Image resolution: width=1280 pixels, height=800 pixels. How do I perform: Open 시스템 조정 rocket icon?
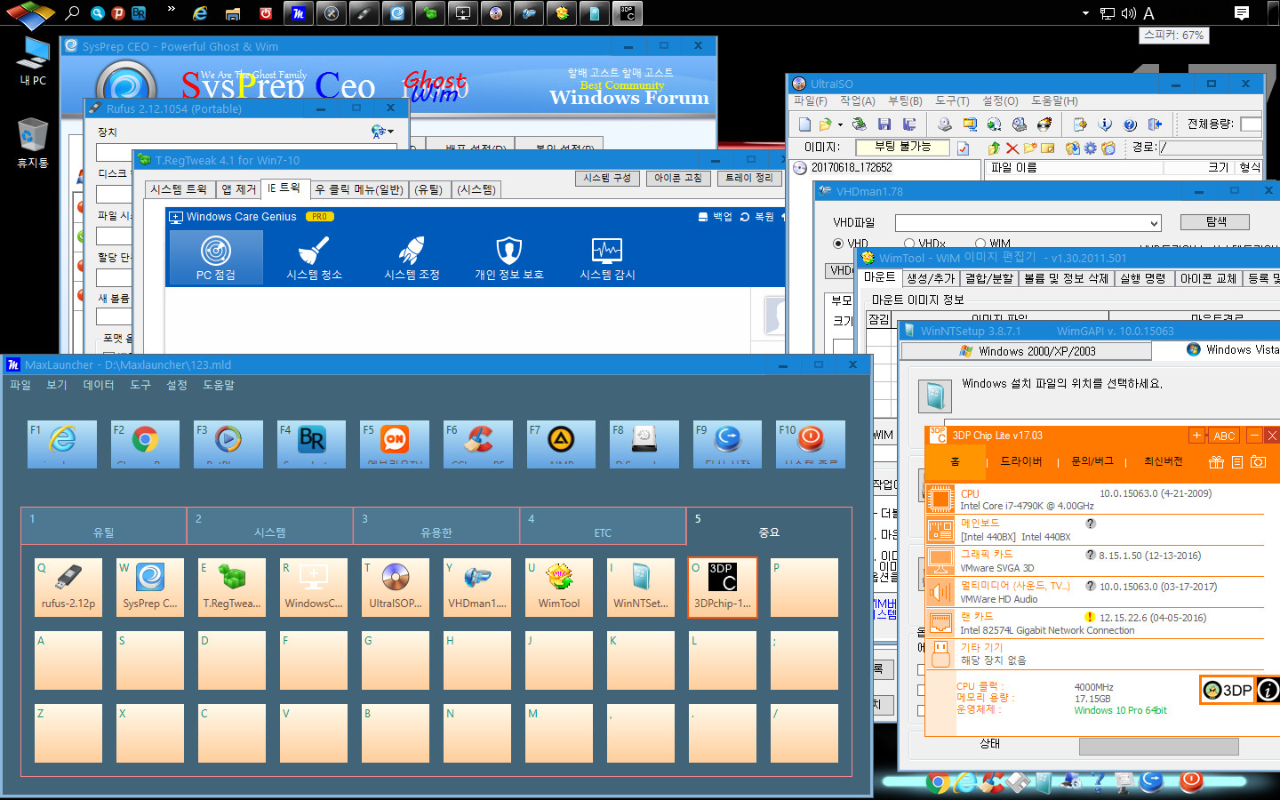click(412, 257)
